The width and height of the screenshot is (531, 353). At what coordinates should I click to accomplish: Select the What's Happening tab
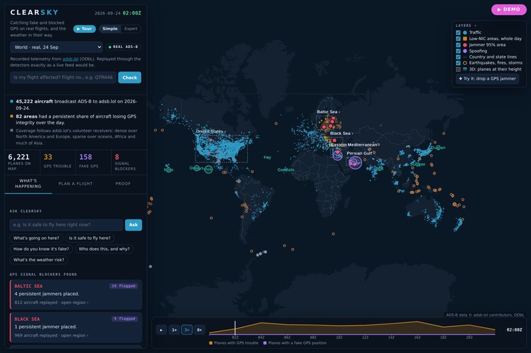(x=28, y=184)
